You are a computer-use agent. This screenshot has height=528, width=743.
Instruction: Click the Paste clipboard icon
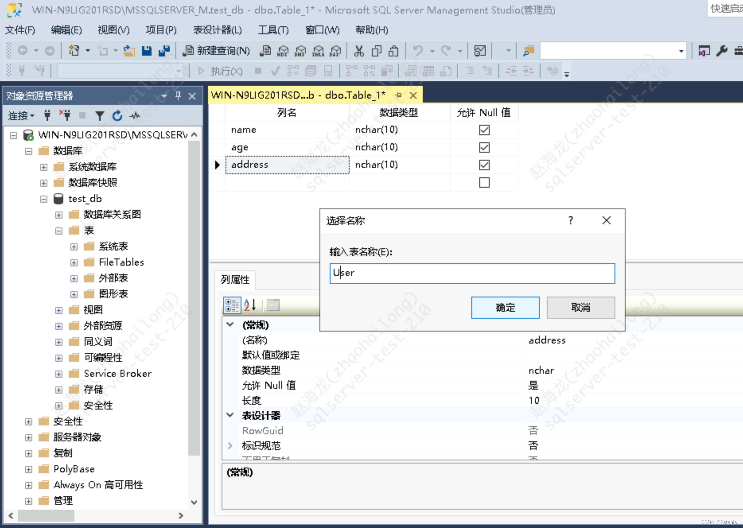[393, 50]
